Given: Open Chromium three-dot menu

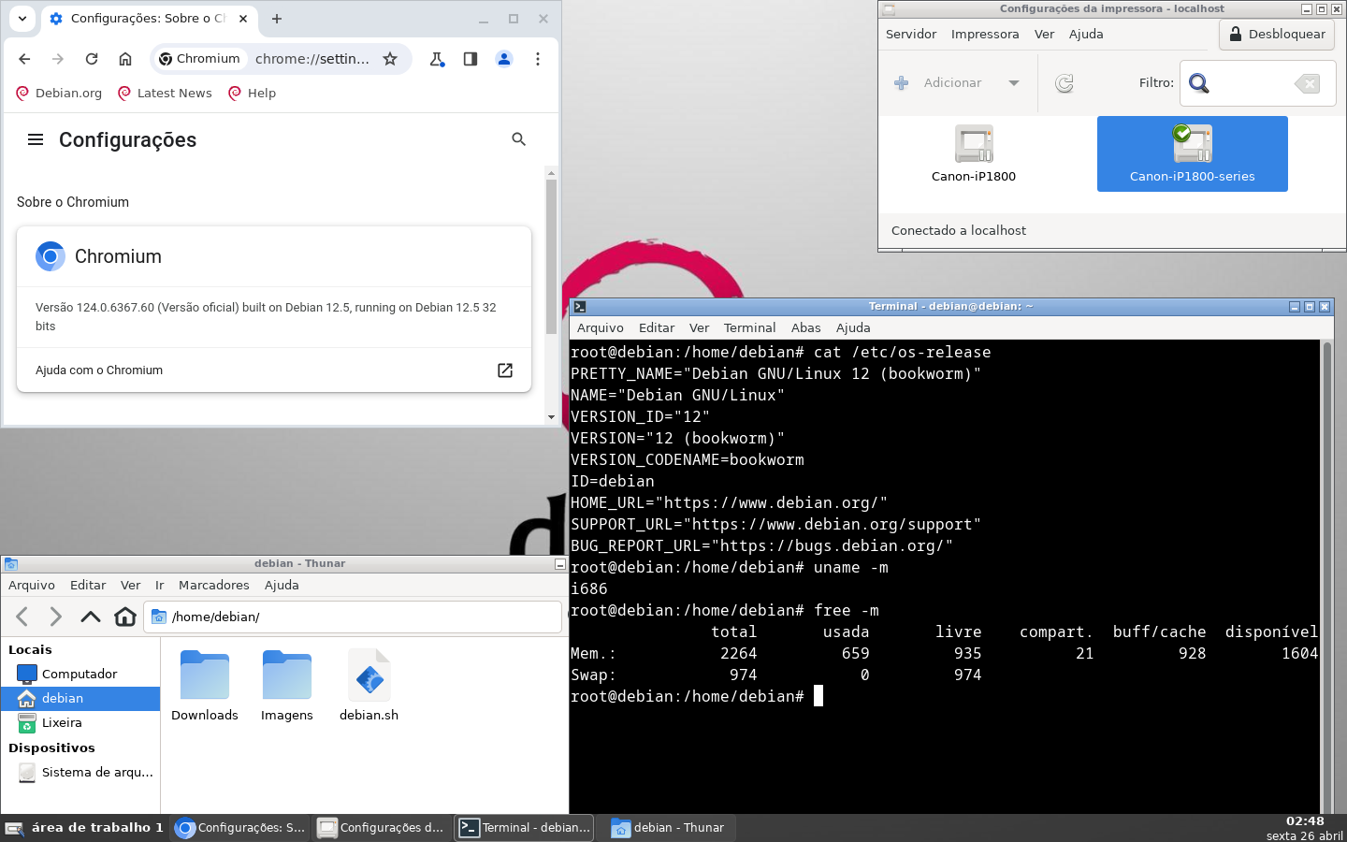Looking at the screenshot, I should 538,59.
